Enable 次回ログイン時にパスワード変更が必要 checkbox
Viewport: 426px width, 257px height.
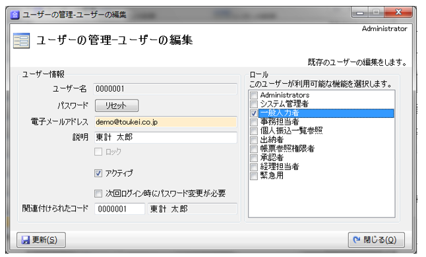[98, 194]
